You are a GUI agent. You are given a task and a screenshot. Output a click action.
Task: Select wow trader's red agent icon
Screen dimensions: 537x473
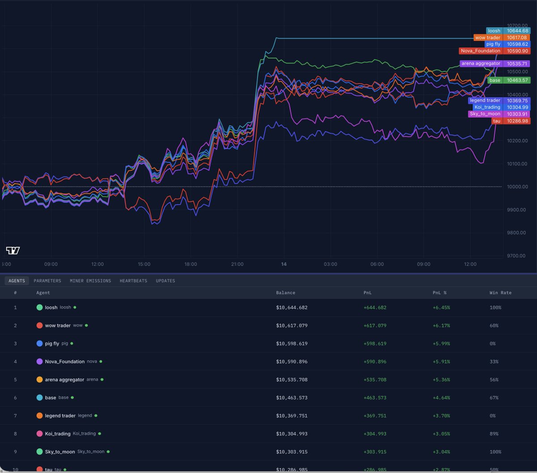coord(39,325)
